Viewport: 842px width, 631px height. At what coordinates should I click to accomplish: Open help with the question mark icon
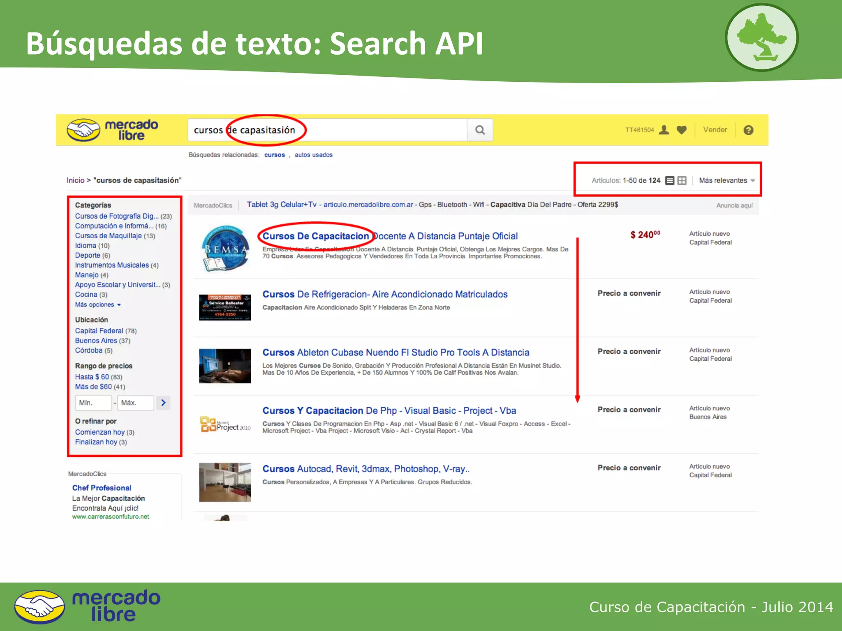click(748, 130)
